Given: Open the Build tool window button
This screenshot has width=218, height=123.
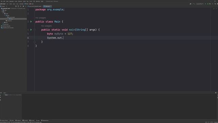Looking at the screenshot, I should coord(38,121).
